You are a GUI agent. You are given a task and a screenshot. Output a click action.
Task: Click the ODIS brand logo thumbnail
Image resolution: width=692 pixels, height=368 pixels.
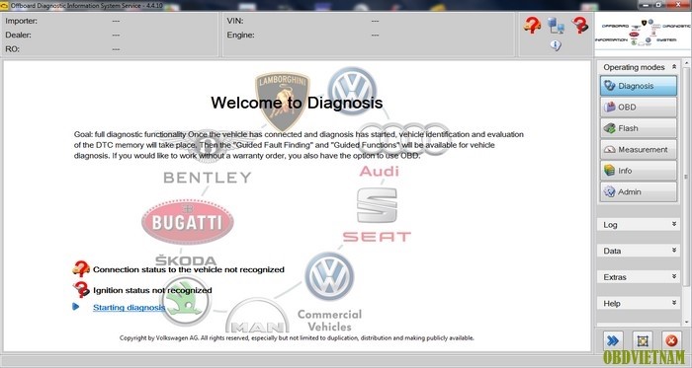pos(643,34)
